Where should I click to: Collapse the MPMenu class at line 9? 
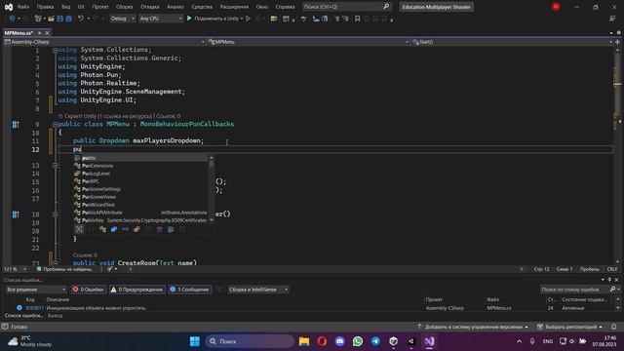coord(55,125)
